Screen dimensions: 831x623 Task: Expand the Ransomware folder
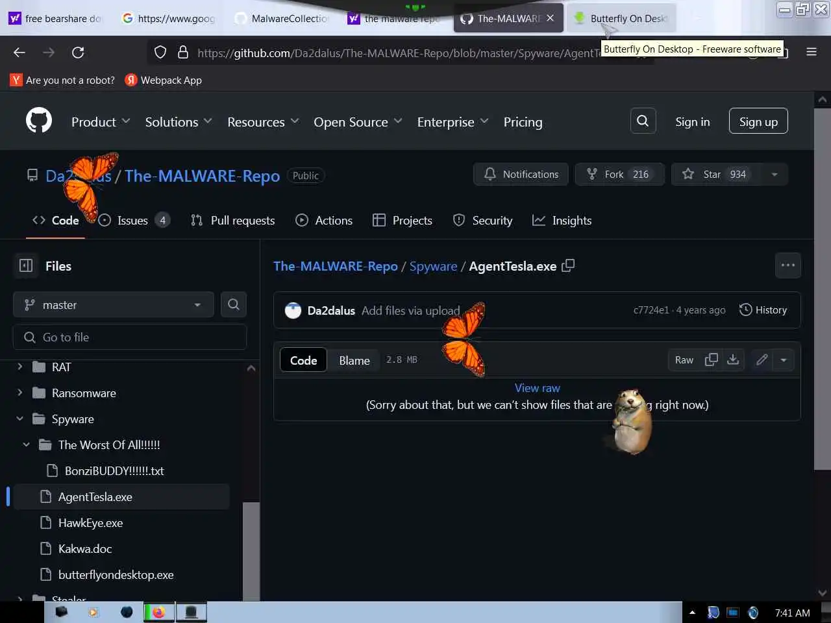pos(19,393)
